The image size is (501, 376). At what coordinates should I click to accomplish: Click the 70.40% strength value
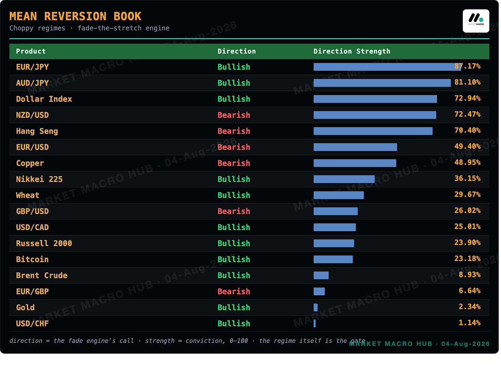point(467,130)
